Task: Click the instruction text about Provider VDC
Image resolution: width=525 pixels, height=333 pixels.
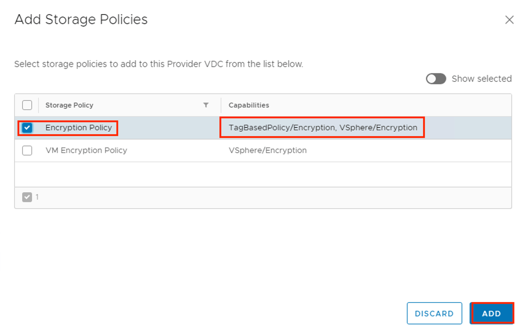Action: point(159,64)
